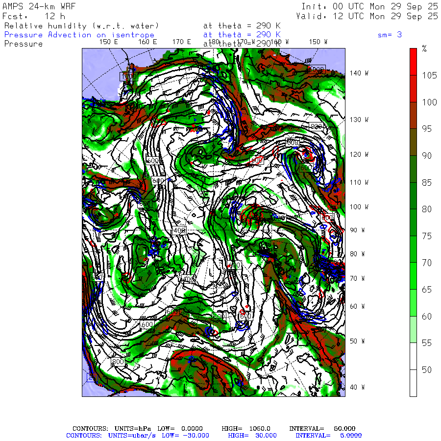Select the '50' colorbar tick label
Viewport: 441px width, 441px height.
427,370
